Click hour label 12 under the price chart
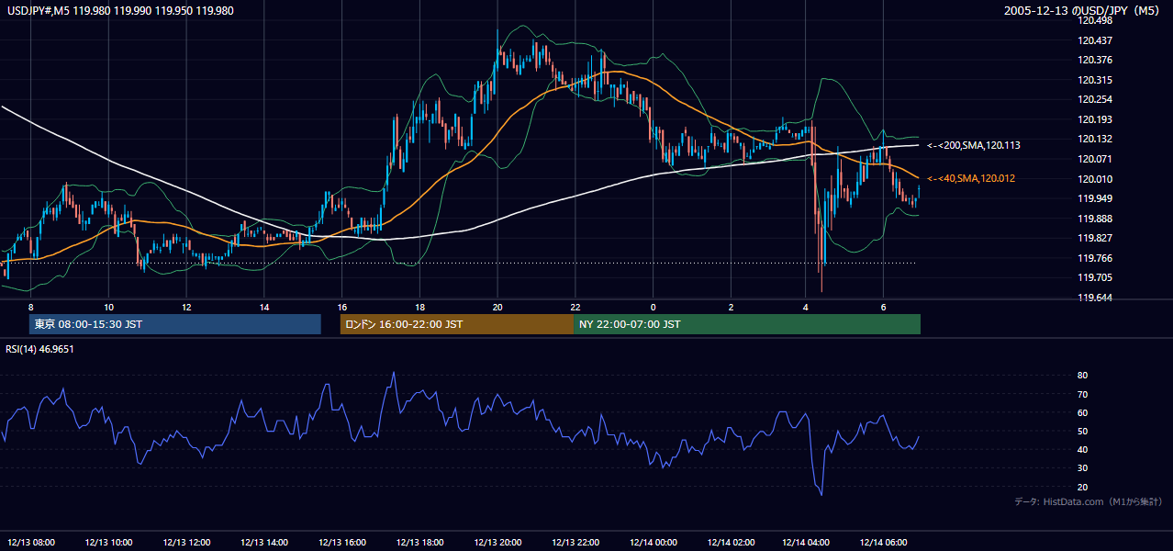 pyautogui.click(x=186, y=307)
